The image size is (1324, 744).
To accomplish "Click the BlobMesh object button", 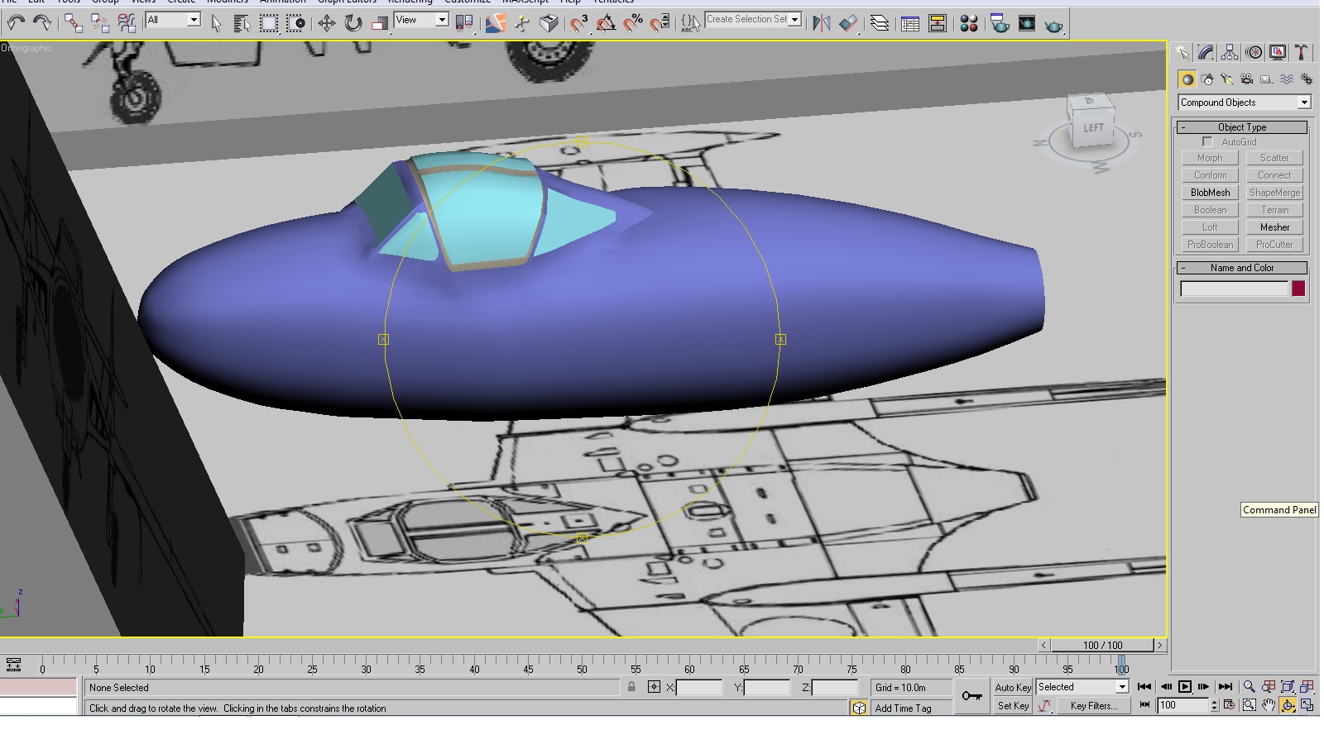I will [1210, 193].
